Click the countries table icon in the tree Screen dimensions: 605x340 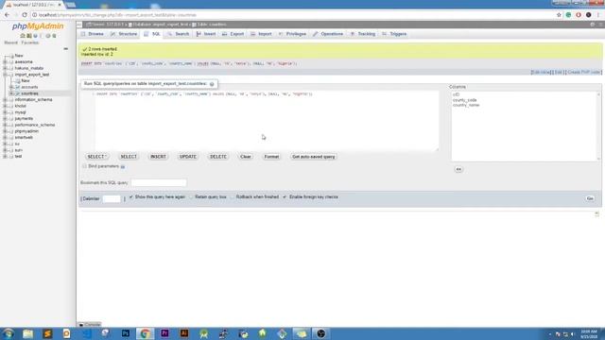(17, 93)
